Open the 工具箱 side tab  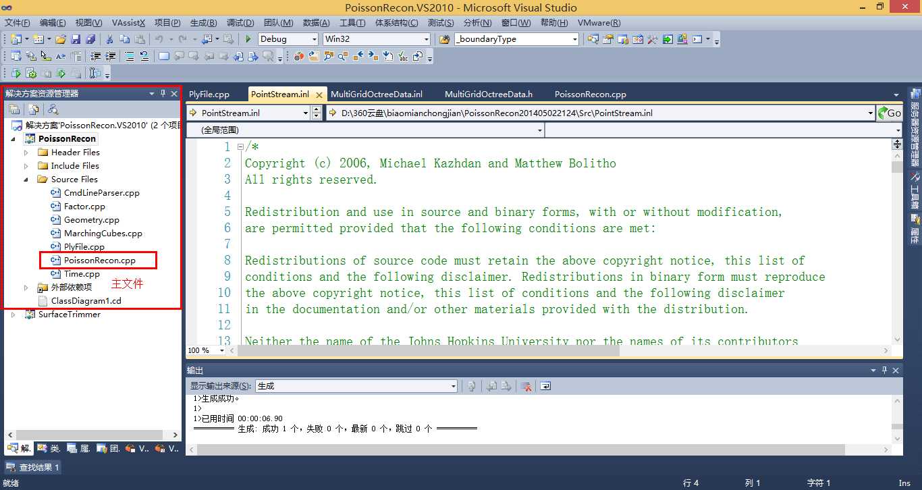pyautogui.click(x=915, y=190)
